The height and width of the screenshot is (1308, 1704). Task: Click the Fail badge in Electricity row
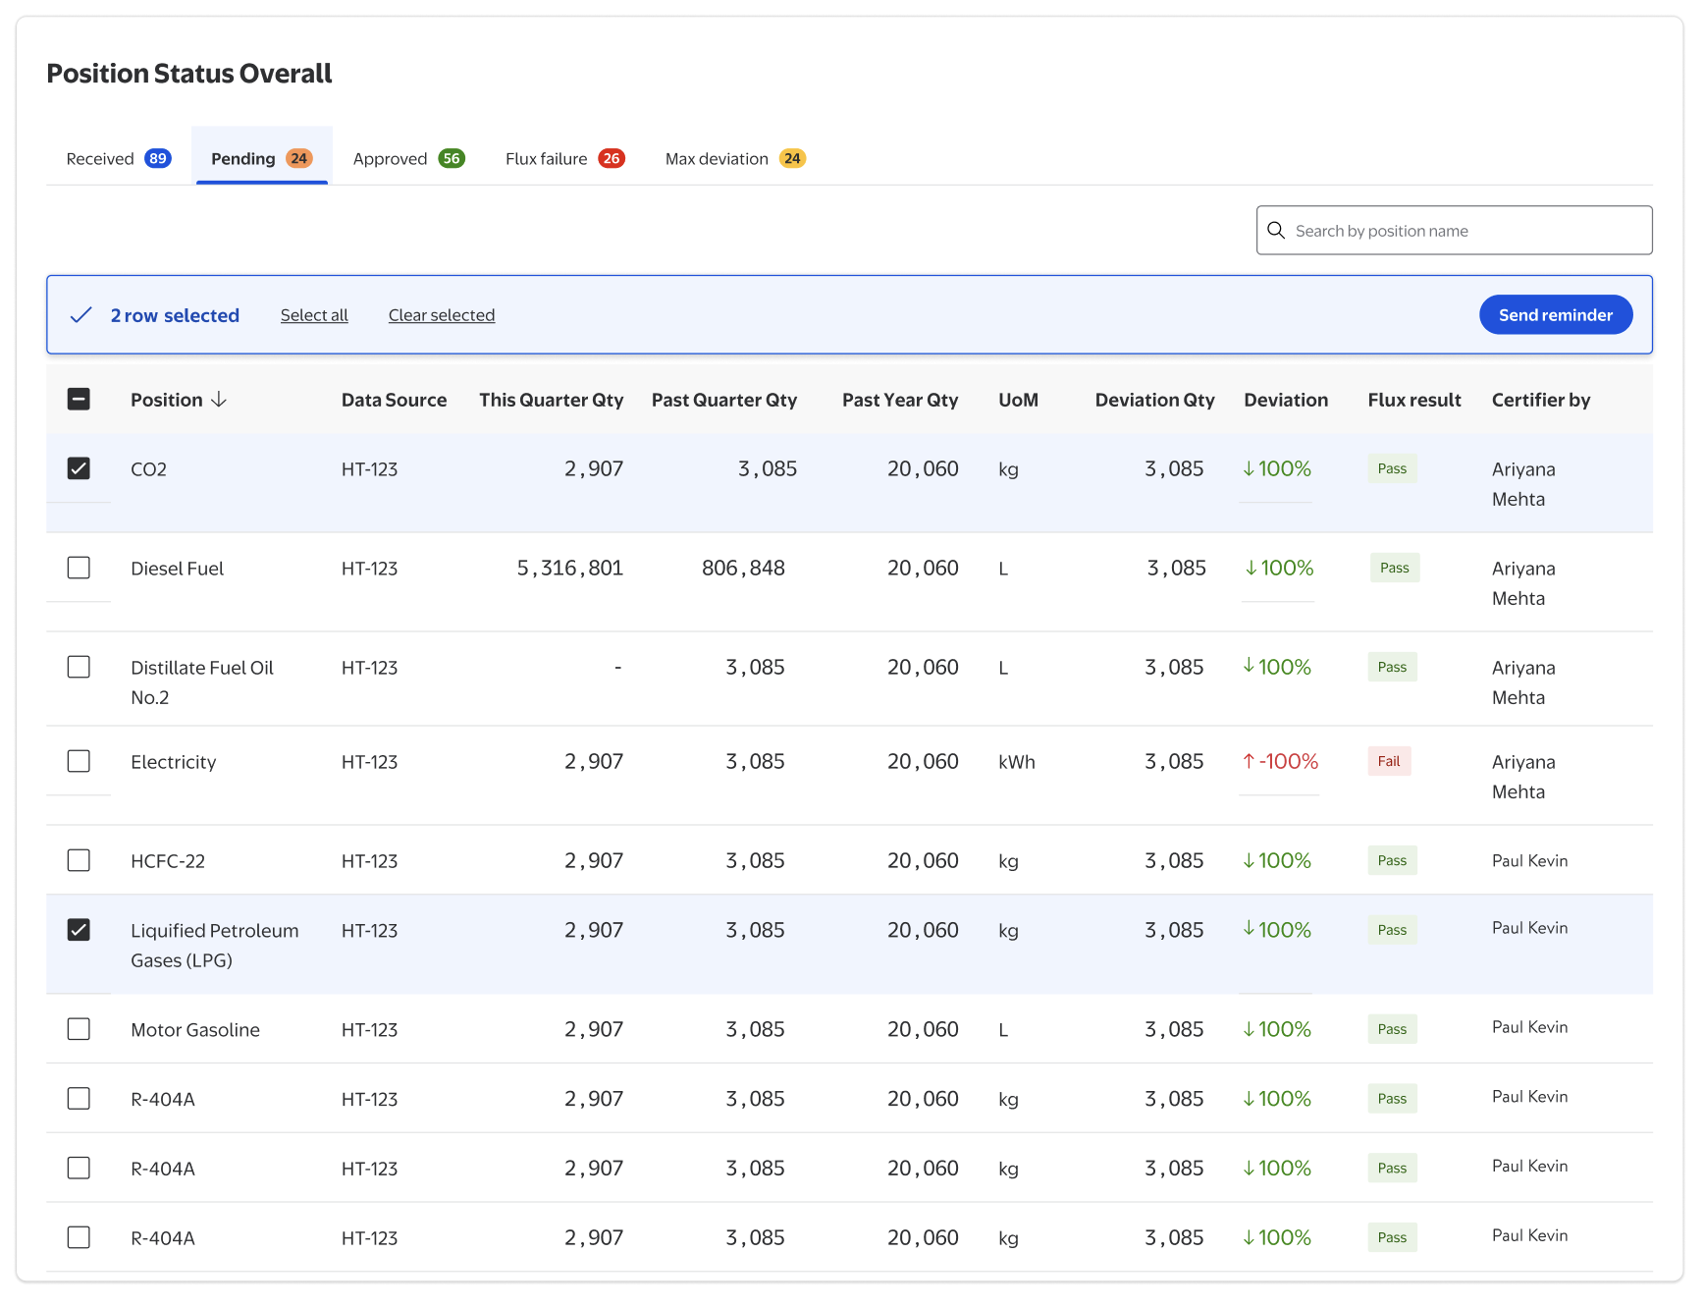[x=1389, y=762]
